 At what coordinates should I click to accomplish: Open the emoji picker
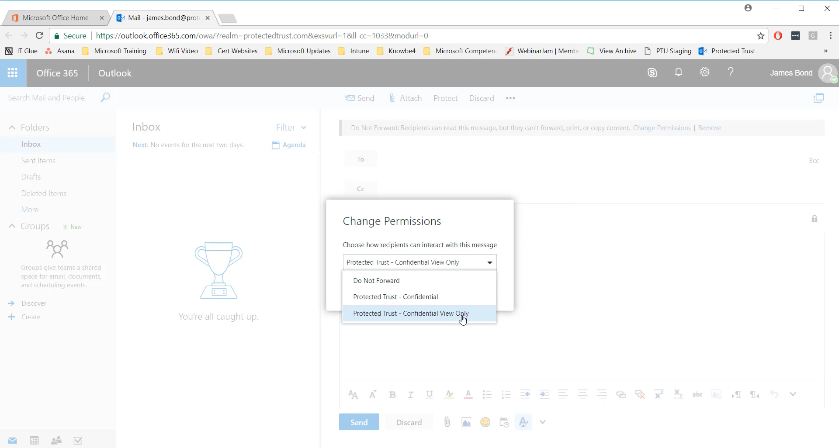(x=485, y=422)
